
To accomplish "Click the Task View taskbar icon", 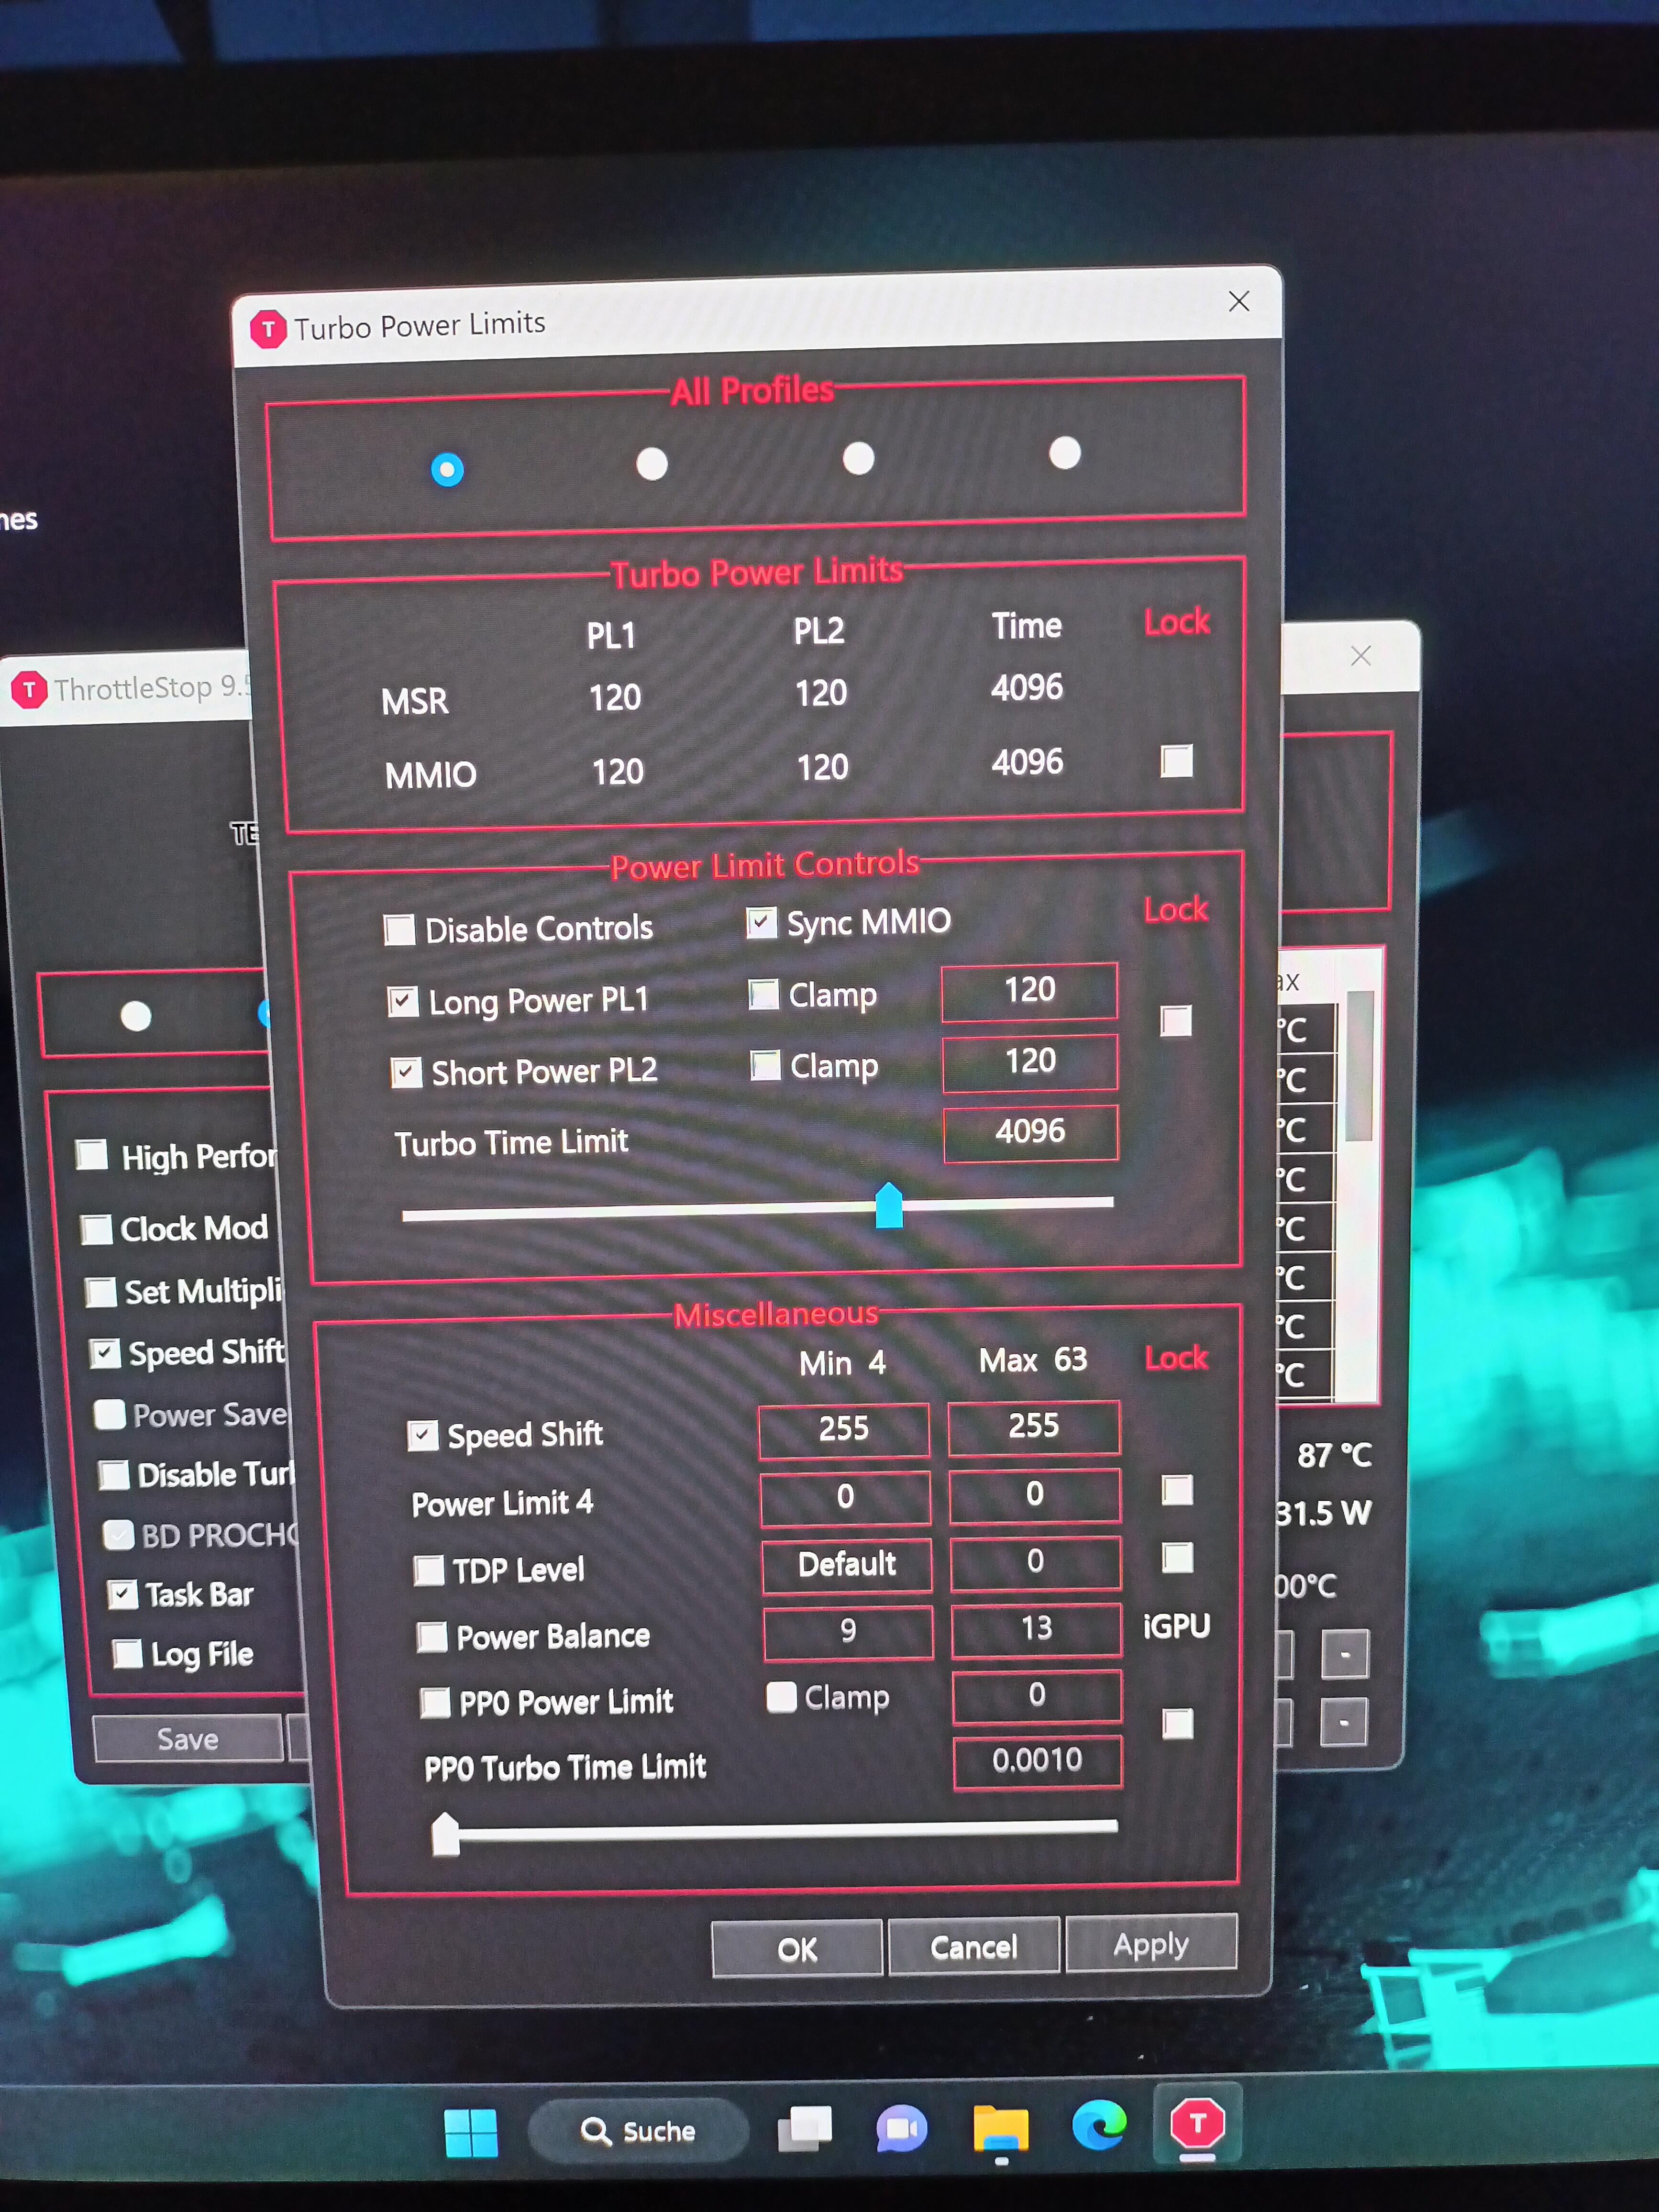I will pos(804,2129).
